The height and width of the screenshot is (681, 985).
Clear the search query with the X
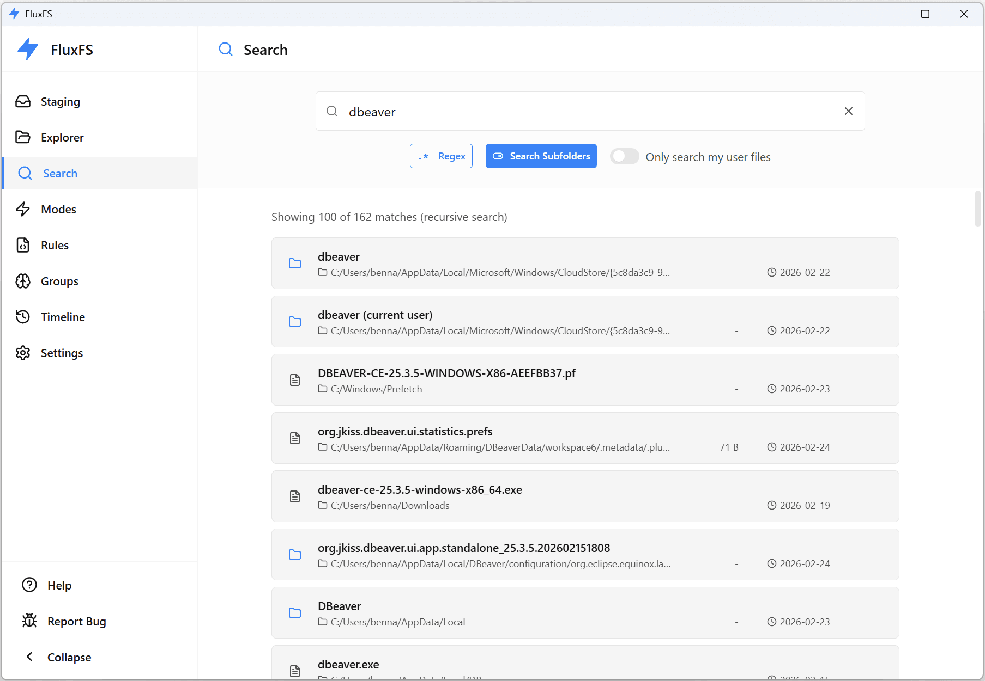848,111
